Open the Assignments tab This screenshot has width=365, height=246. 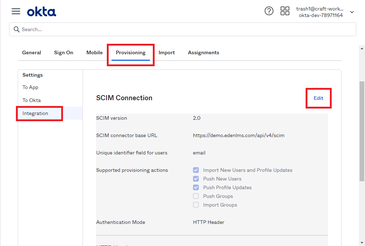click(x=204, y=52)
